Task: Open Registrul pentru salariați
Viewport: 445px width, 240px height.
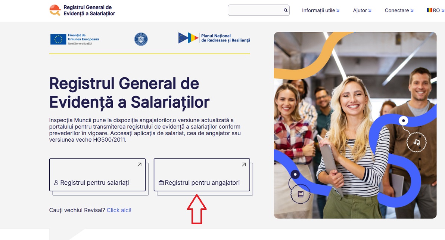Action: point(97,175)
